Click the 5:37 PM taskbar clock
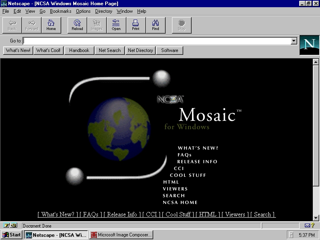The width and height of the screenshot is (320, 240). coord(307,235)
